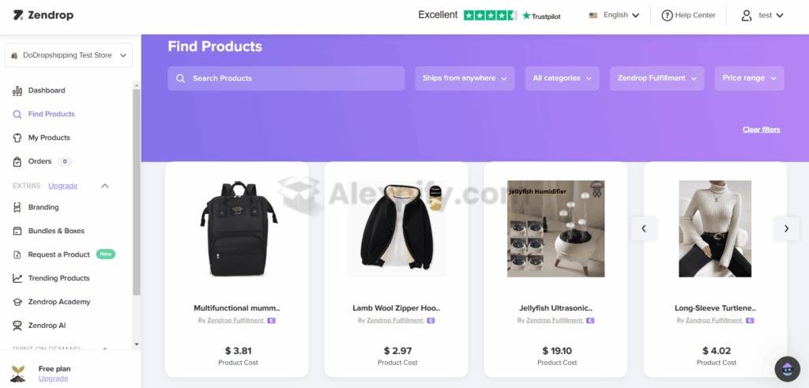Click the Orders clipboard icon

click(17, 161)
